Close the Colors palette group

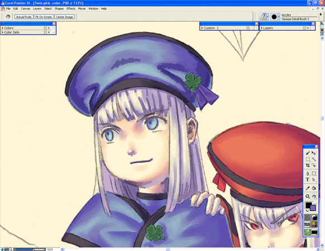(54, 23)
